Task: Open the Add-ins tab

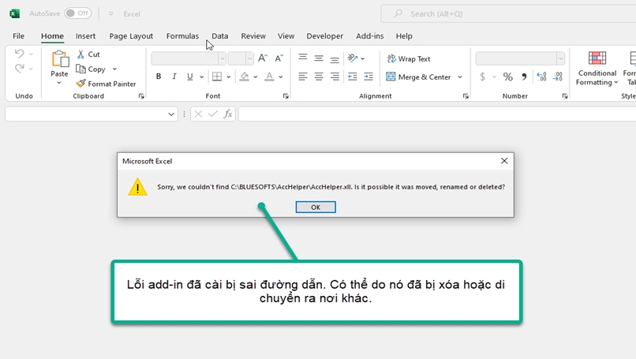Action: click(369, 36)
